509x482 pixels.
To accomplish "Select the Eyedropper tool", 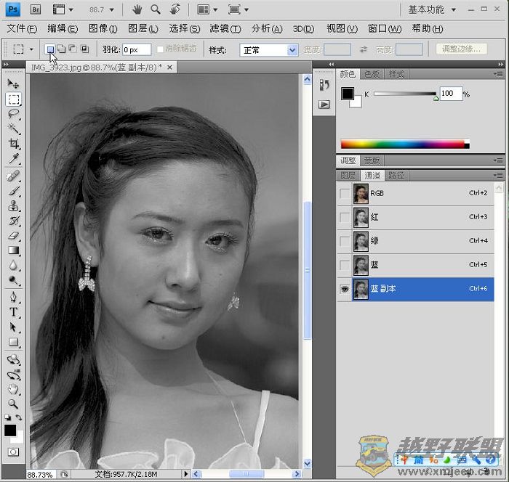I will [13, 159].
